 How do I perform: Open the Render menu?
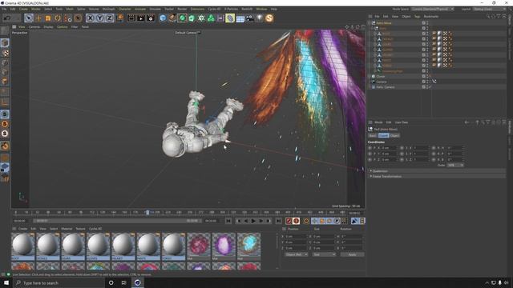coord(182,9)
